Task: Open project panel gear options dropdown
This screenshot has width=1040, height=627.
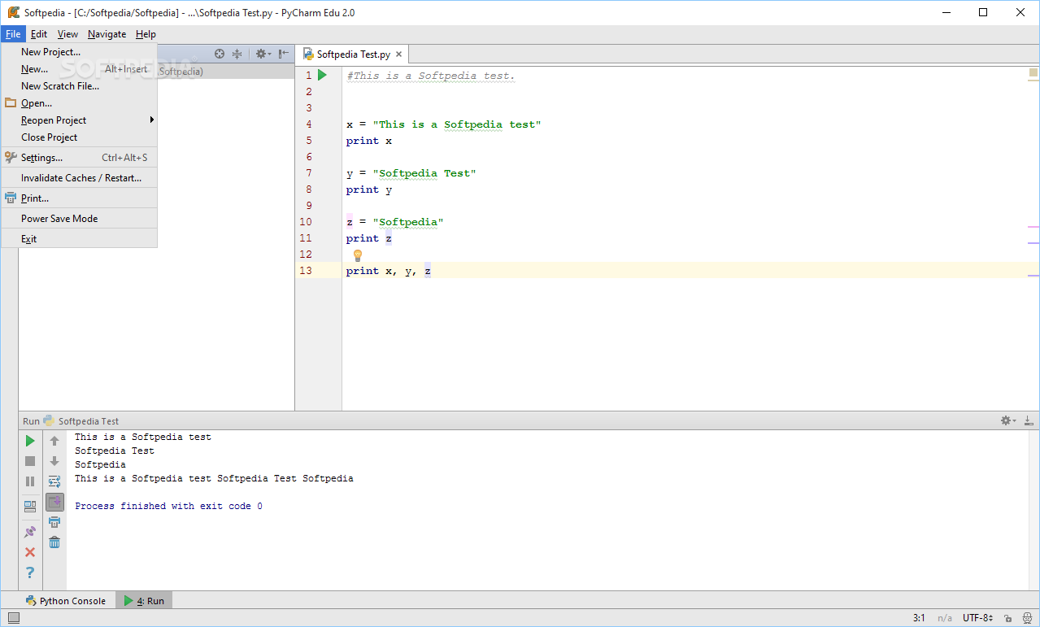Action: (x=263, y=54)
